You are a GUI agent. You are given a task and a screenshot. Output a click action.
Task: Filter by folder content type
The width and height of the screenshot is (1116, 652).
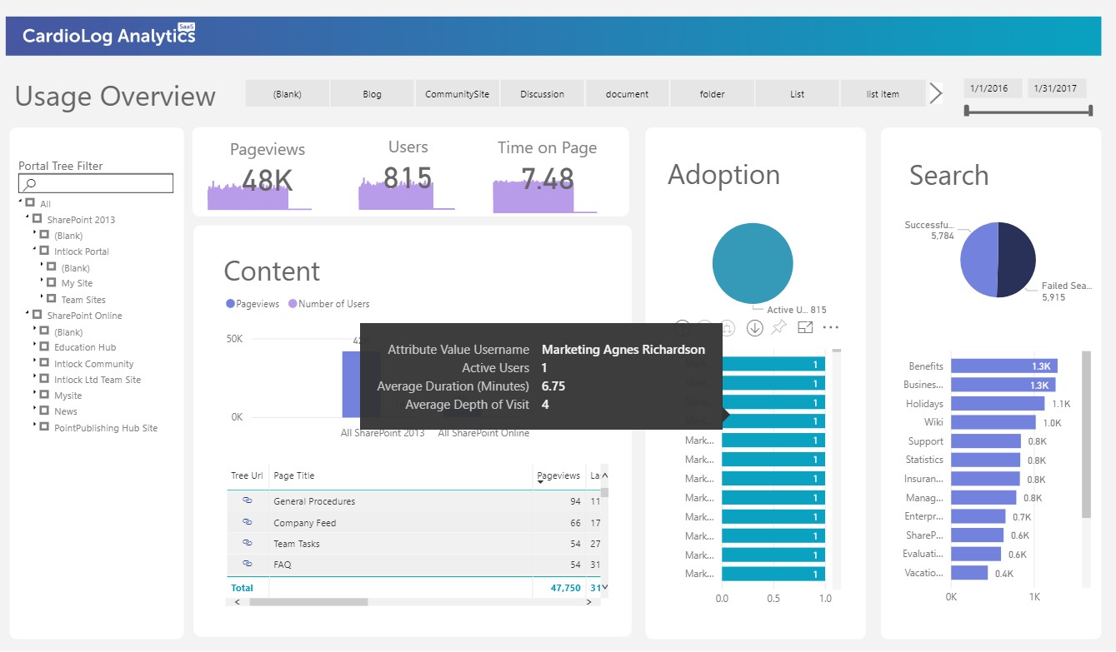tap(713, 93)
